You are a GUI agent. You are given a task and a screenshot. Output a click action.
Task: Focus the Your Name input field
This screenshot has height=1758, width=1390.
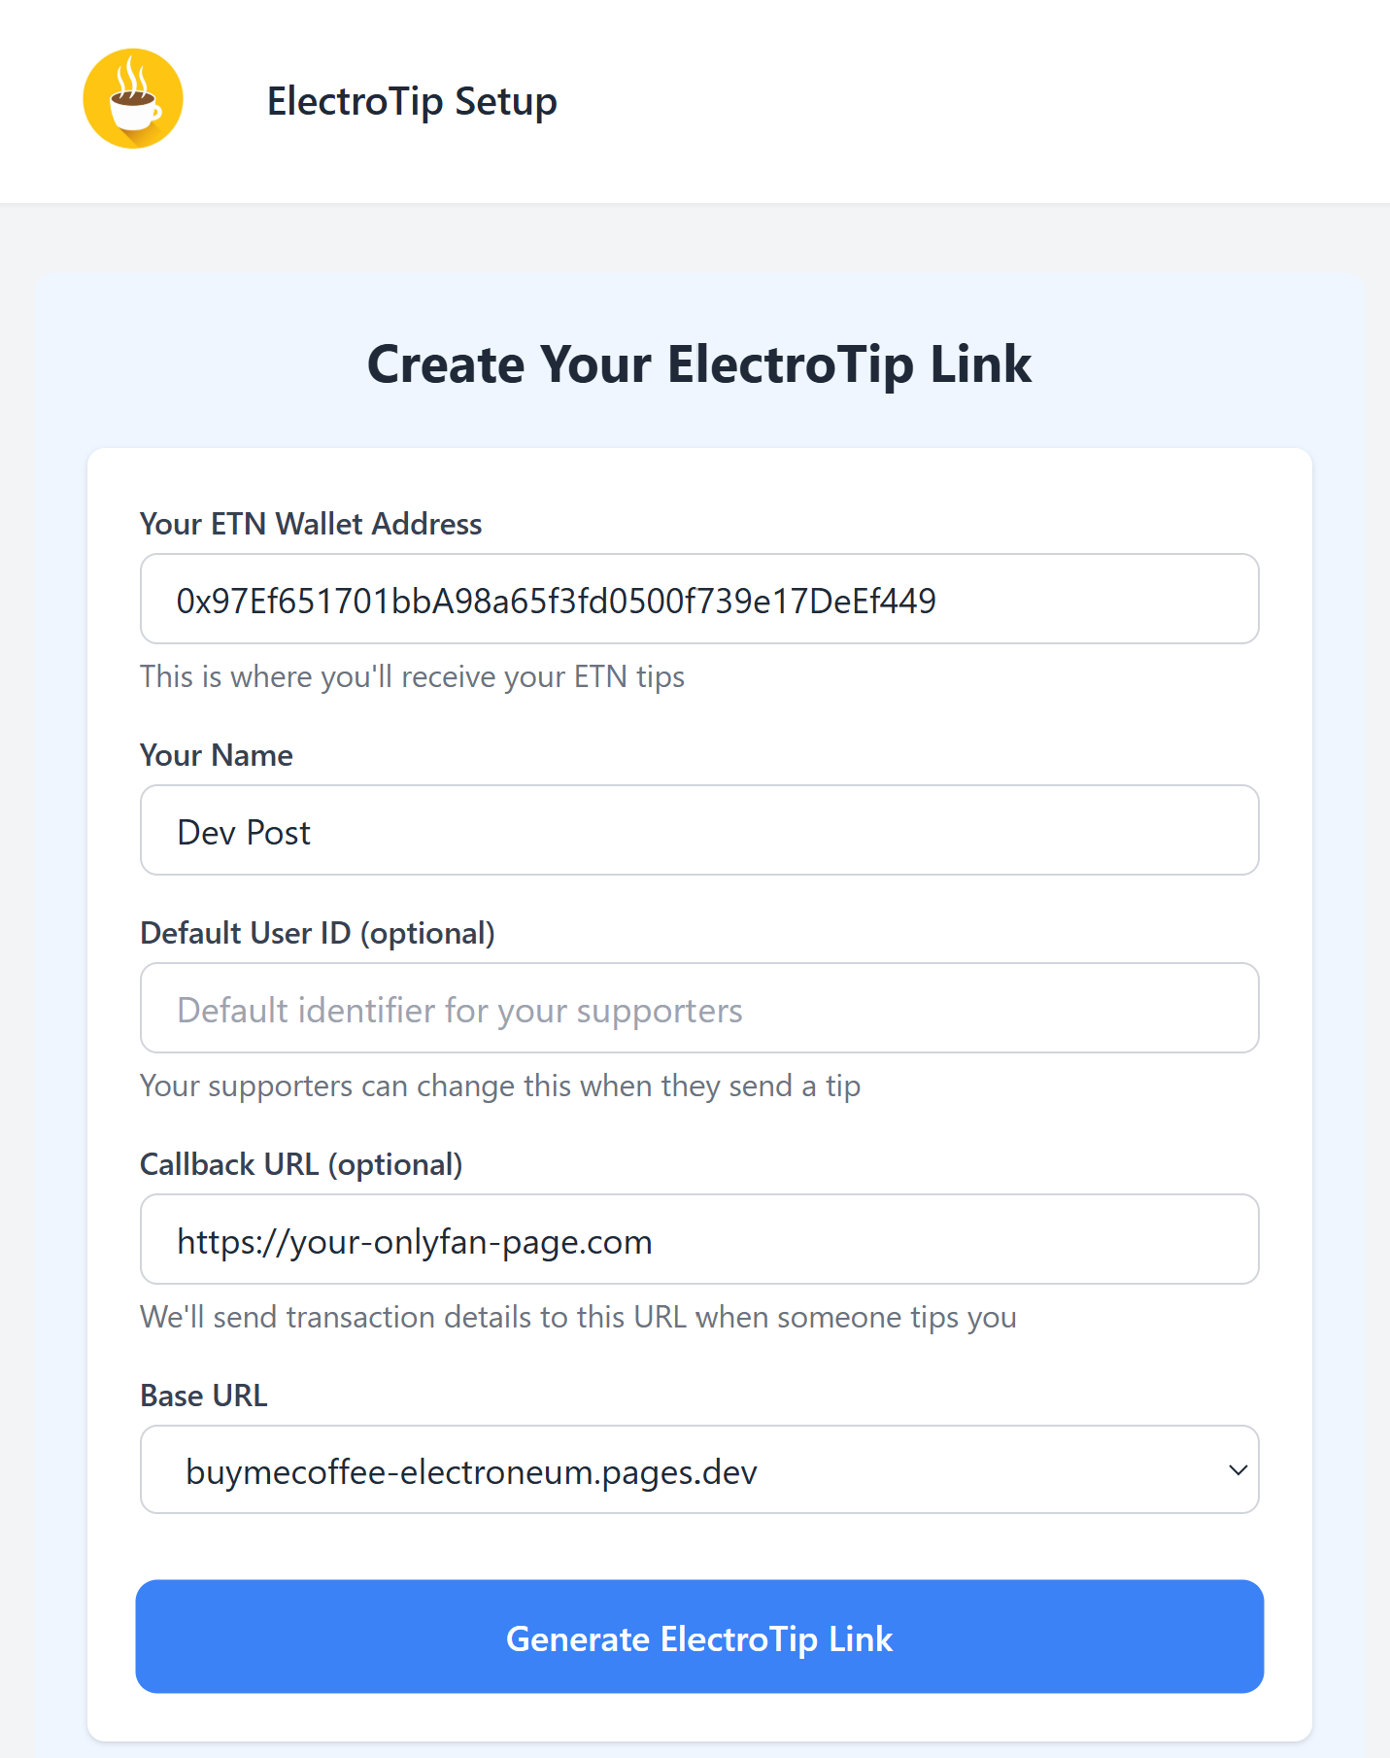(699, 831)
